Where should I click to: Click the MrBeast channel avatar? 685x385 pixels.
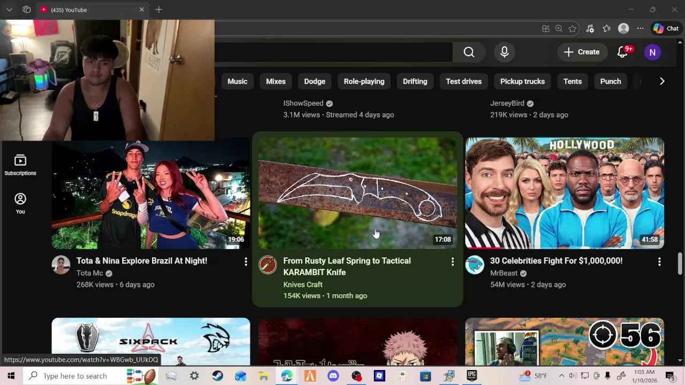click(x=474, y=265)
